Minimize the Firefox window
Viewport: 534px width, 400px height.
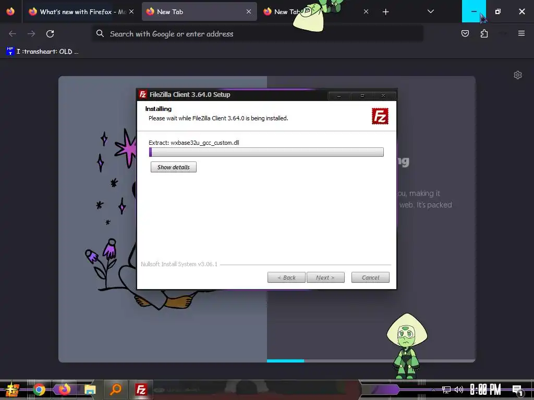pos(474,11)
